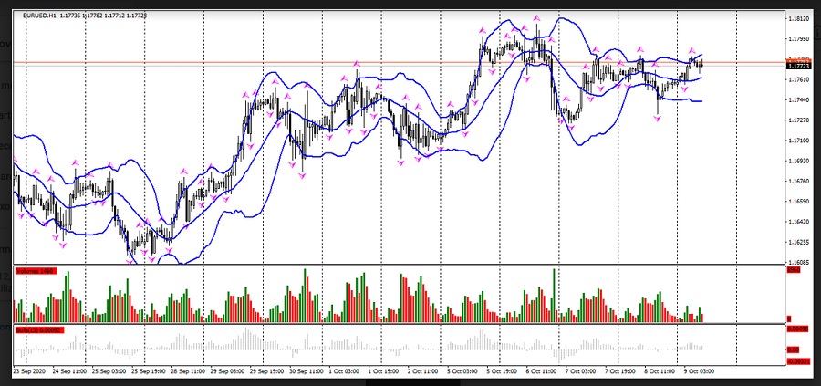Click the 1.17100 level on price axis
The height and width of the screenshot is (386, 821).
click(799, 141)
